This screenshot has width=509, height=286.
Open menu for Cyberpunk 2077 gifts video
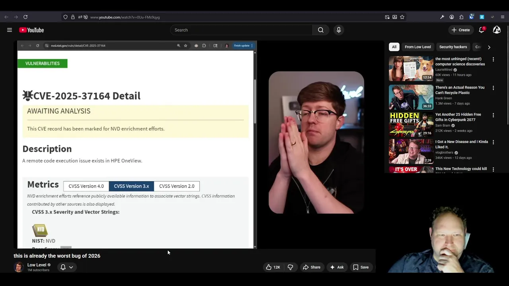(493, 115)
